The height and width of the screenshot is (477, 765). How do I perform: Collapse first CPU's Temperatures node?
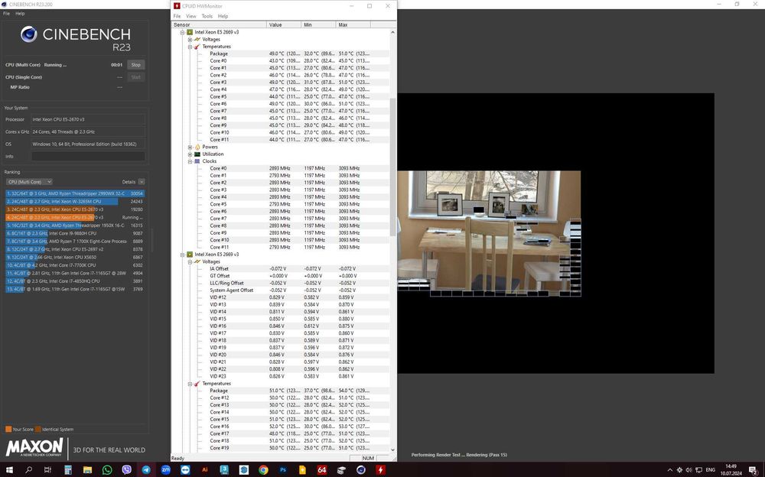point(190,47)
